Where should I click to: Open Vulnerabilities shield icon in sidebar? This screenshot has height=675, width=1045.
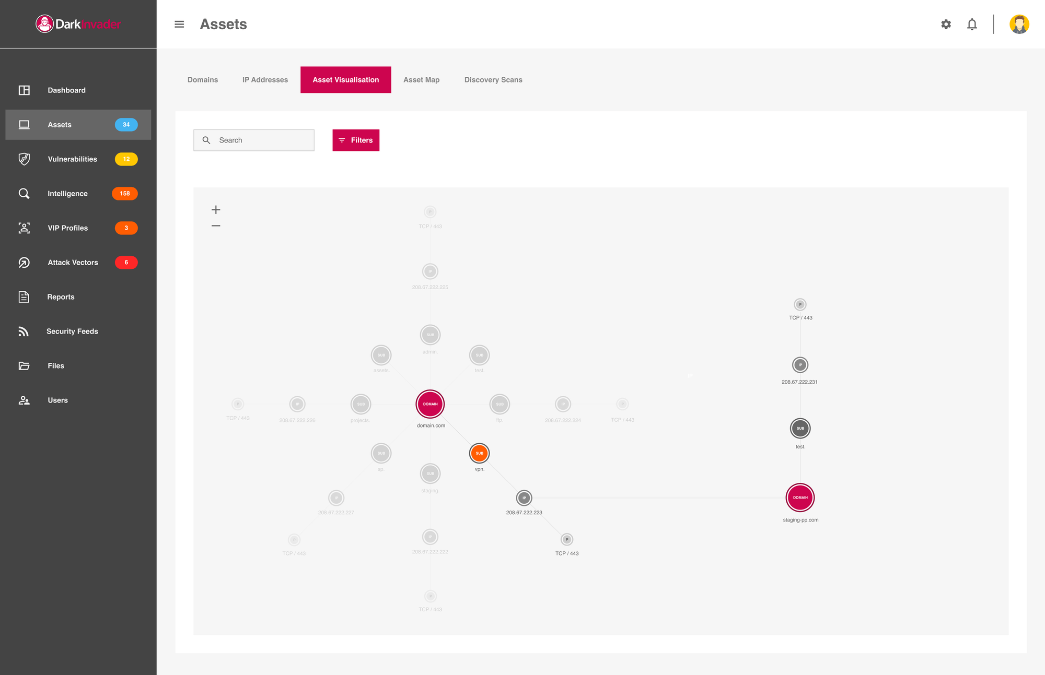[x=24, y=159]
